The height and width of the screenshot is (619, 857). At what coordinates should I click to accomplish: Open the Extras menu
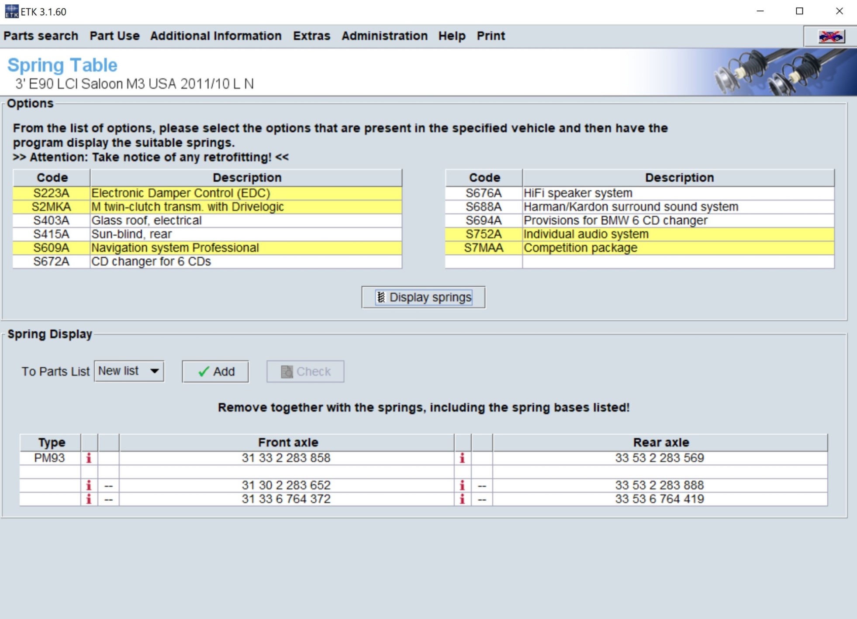click(x=311, y=36)
